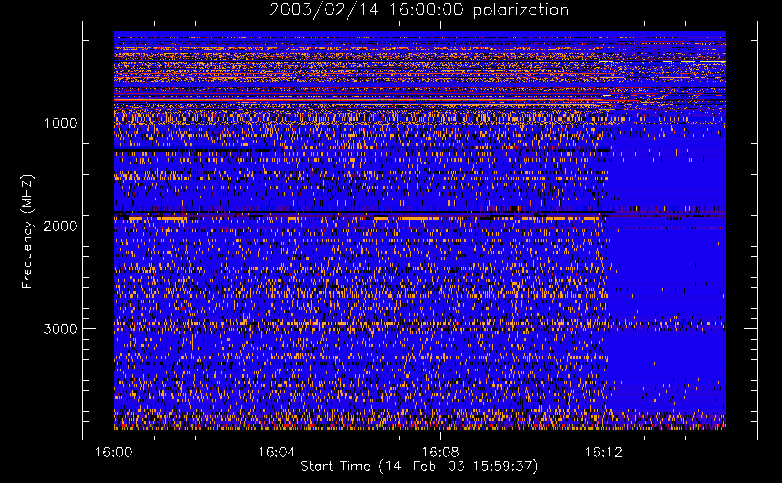Click the 'Frequency (MHZ)' axis label
The width and height of the screenshot is (782, 483).
click(x=28, y=232)
